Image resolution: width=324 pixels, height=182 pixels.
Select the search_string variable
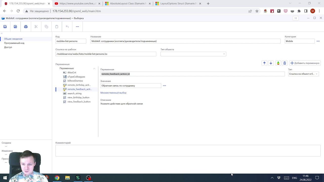click(x=74, y=94)
